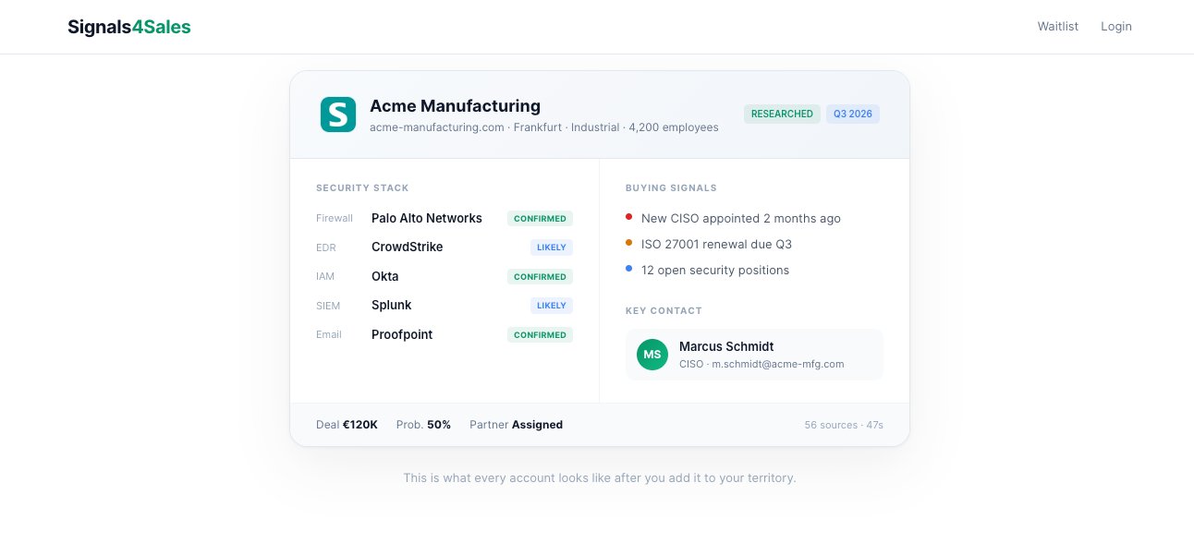Click the green MS avatar circle
1194x555 pixels.
pos(652,355)
